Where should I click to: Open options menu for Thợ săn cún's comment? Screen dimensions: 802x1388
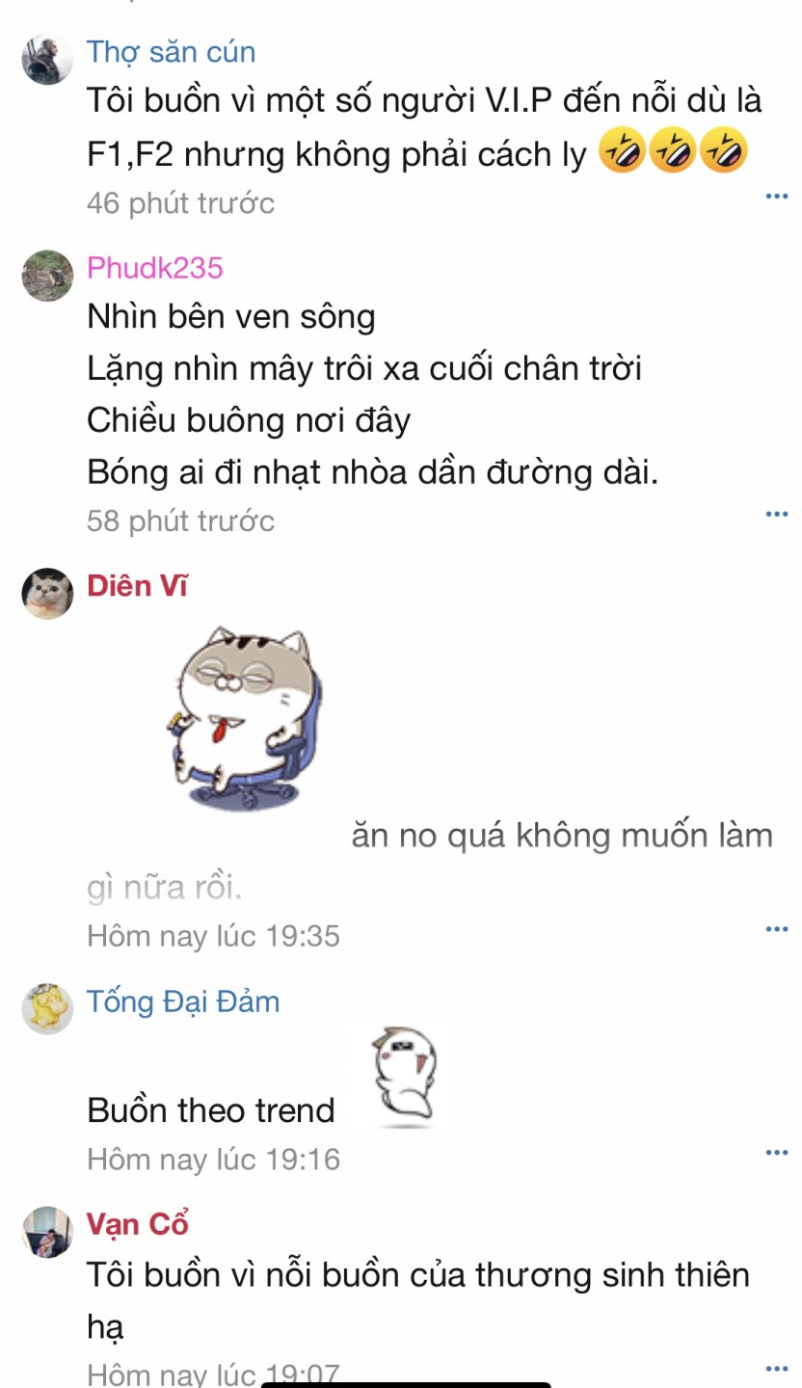(777, 196)
